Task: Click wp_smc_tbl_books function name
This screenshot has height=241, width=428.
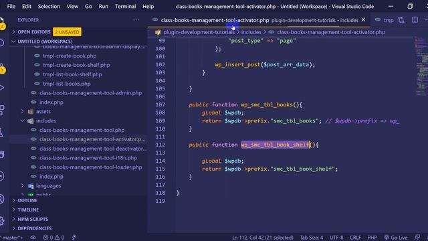Action: [x=267, y=104]
